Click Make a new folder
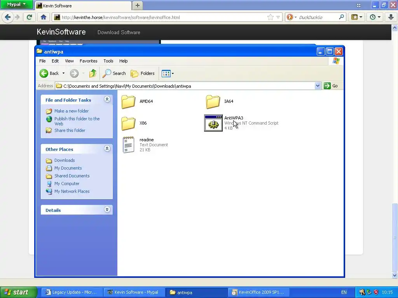 [x=72, y=111]
